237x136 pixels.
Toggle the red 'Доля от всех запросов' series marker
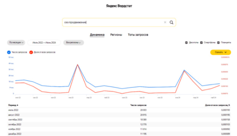(x=31, y=52)
